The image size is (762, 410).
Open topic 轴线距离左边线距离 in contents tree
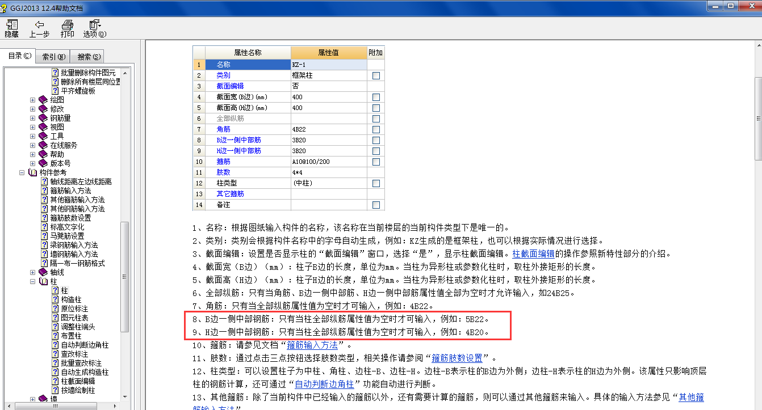81,181
